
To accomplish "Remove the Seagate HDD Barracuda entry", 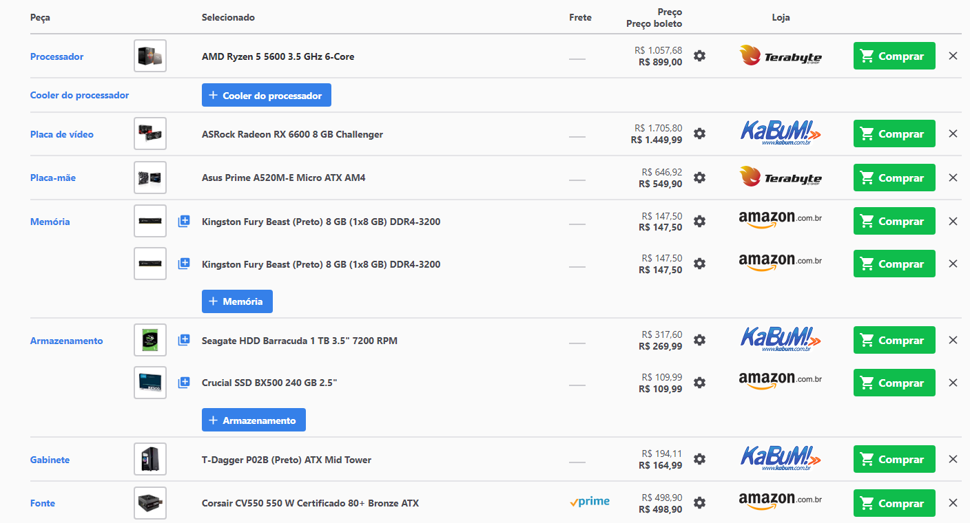I will pos(953,340).
